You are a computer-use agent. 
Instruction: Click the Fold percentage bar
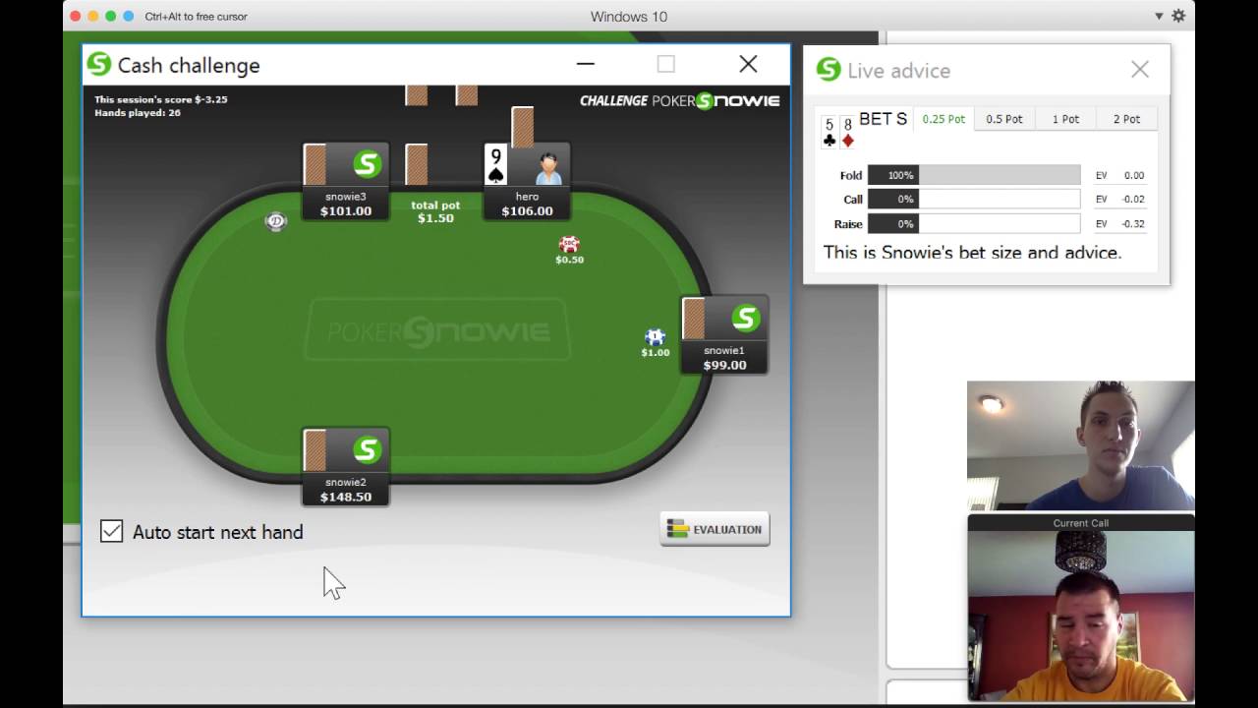coord(974,175)
